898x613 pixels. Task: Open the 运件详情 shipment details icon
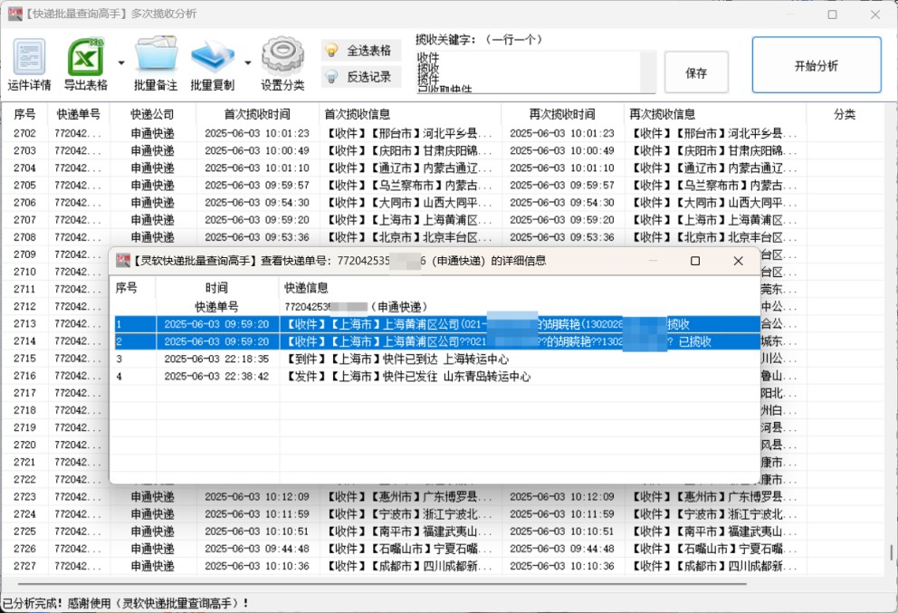(29, 64)
